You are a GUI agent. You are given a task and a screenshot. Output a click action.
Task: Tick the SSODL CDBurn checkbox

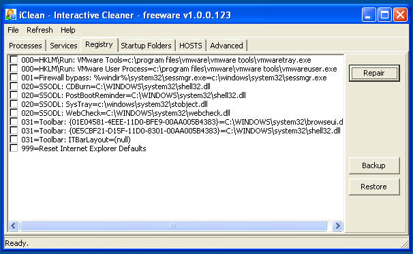click(14, 86)
